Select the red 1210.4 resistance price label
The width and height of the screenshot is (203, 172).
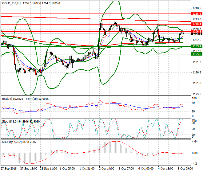[x=196, y=24]
